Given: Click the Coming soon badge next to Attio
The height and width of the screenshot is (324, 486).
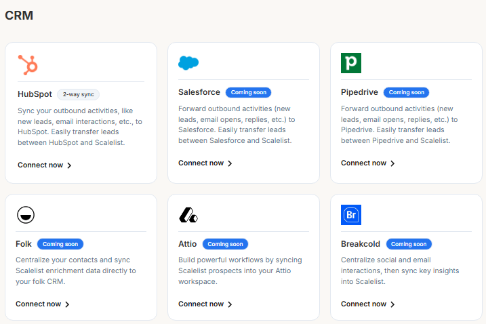Looking at the screenshot, I should pyautogui.click(x=225, y=244).
